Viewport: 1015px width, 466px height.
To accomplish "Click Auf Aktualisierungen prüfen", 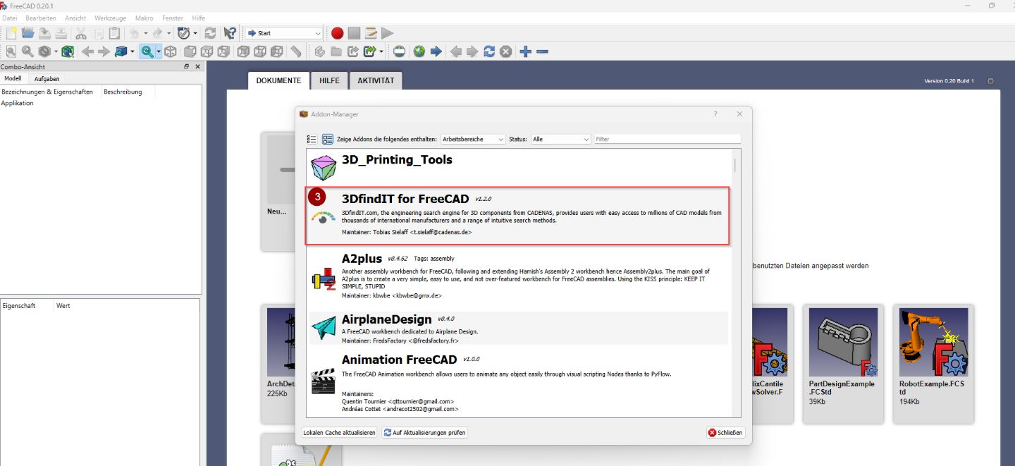I will [425, 432].
